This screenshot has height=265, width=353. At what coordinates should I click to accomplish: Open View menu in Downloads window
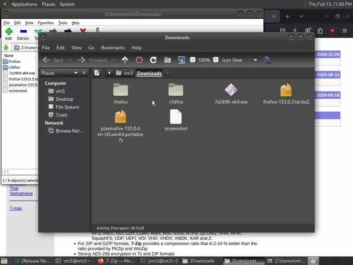pyautogui.click(x=76, y=48)
